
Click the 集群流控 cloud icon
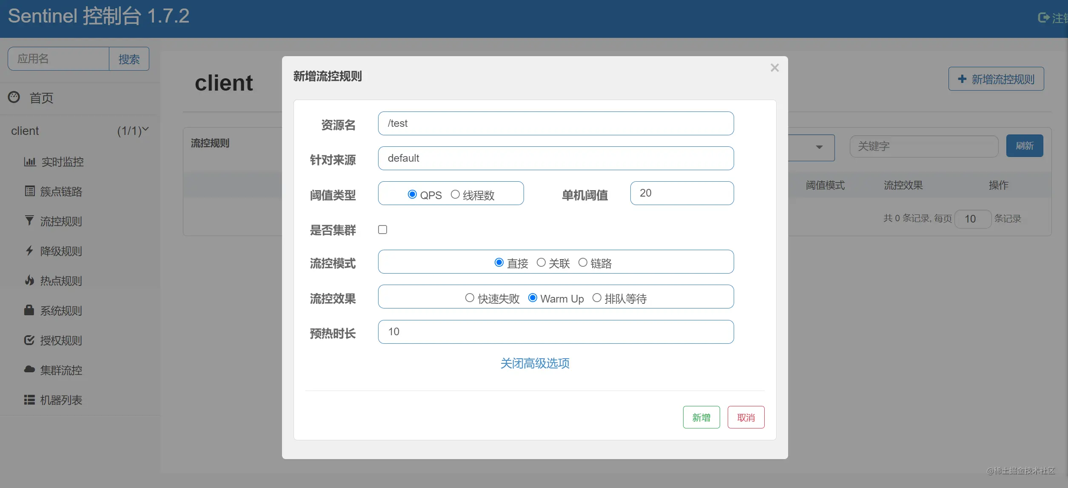(29, 369)
